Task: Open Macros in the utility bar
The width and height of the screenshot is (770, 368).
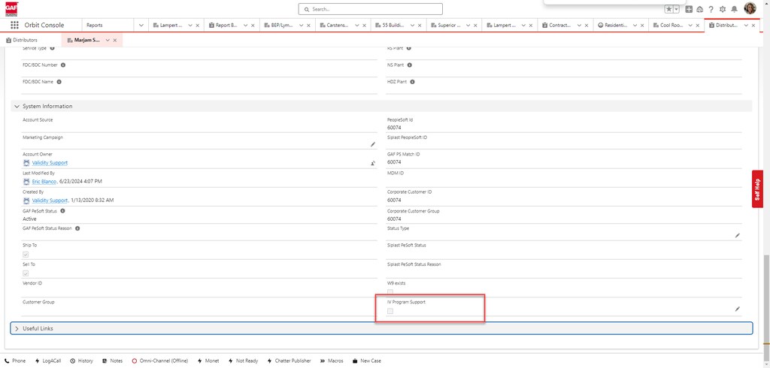Action: click(x=332, y=360)
